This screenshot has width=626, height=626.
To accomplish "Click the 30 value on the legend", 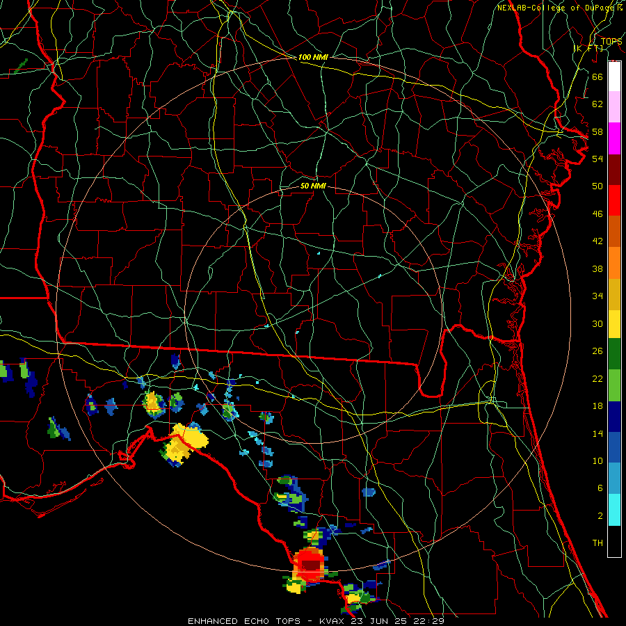I will coord(597,323).
